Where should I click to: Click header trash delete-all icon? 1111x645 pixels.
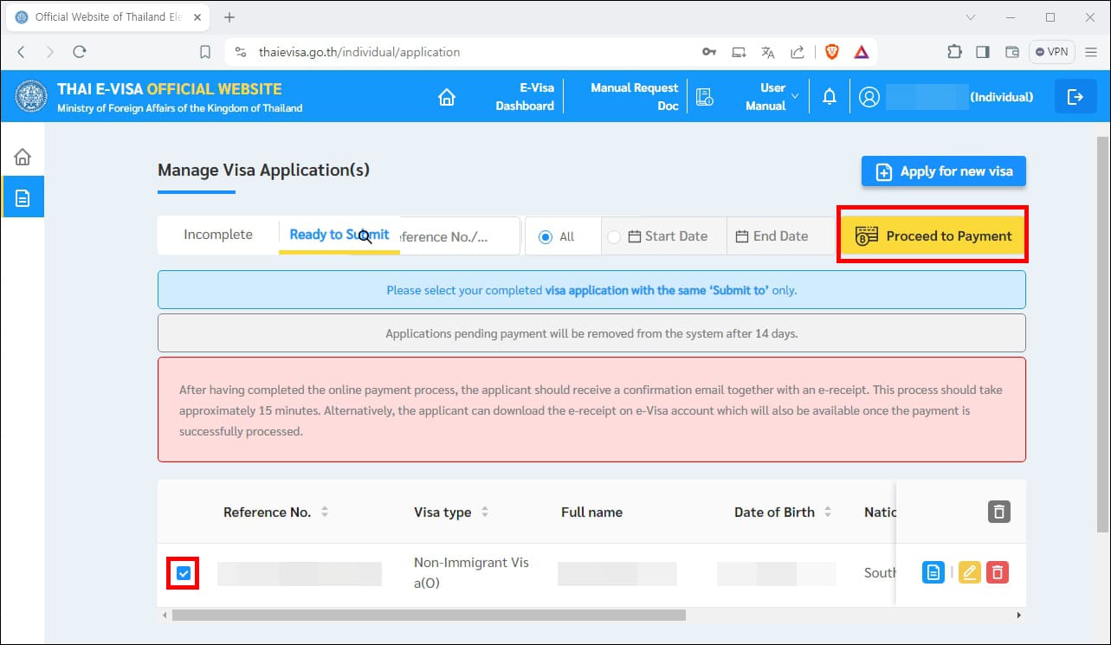(x=999, y=512)
